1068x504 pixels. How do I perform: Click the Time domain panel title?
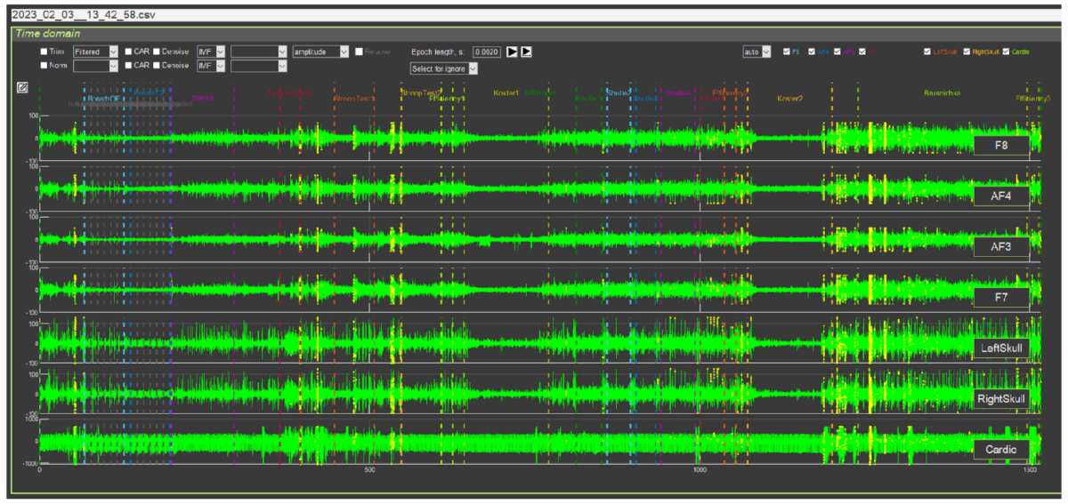pyautogui.click(x=44, y=32)
